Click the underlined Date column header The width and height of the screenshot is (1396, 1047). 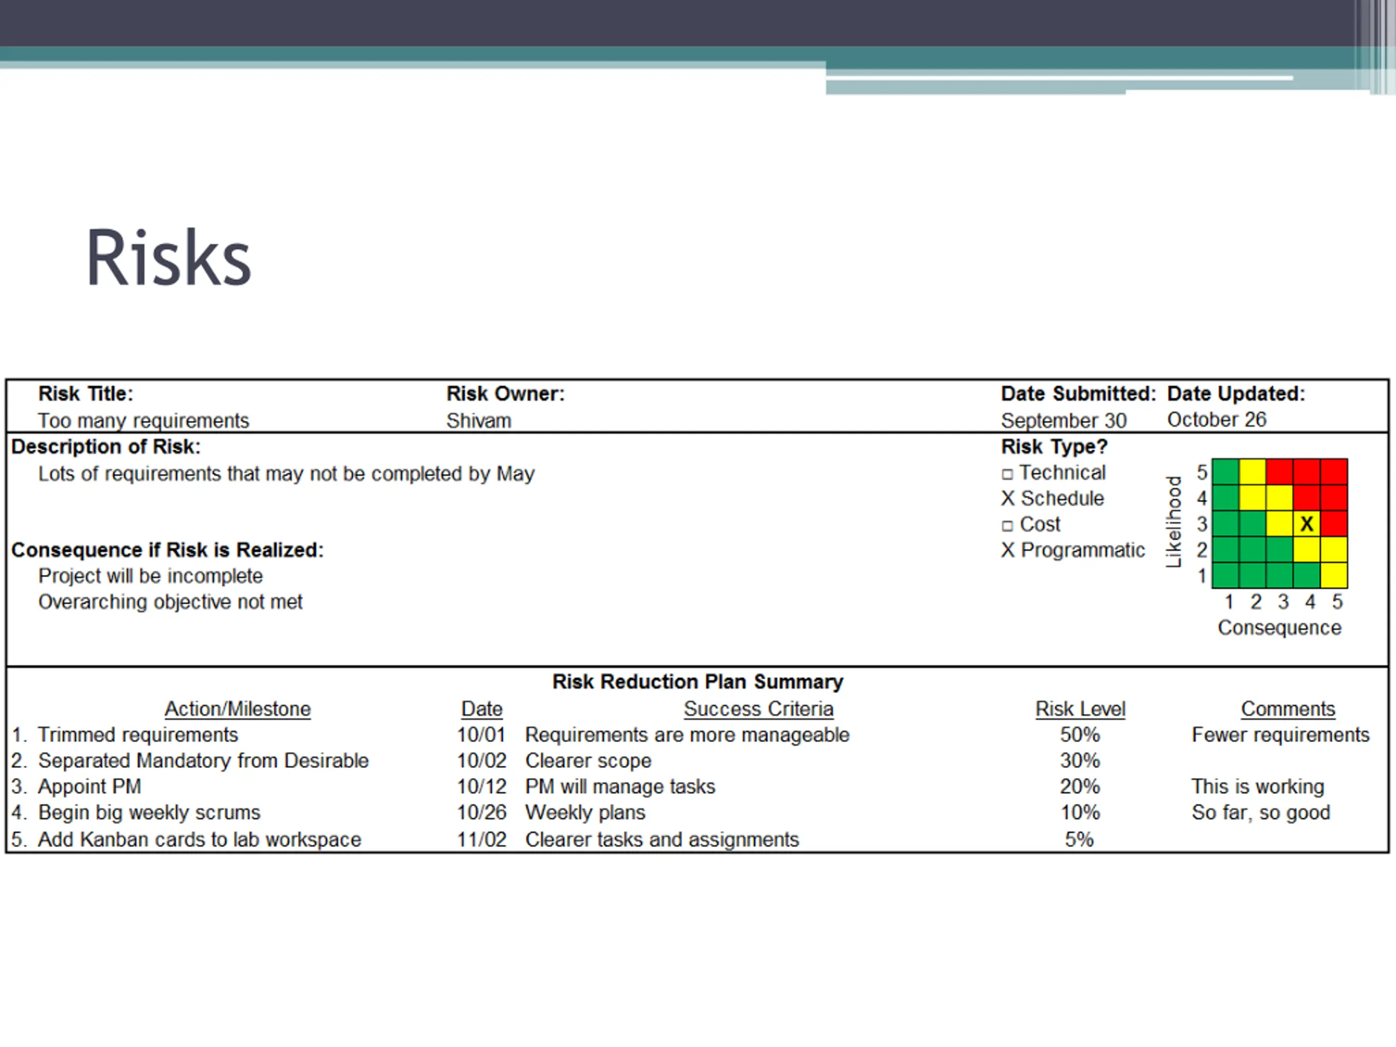point(482,709)
